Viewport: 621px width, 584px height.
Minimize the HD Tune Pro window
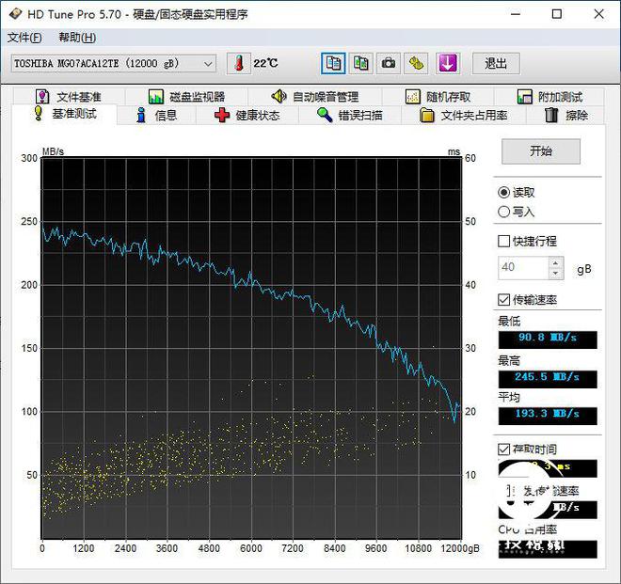point(516,14)
